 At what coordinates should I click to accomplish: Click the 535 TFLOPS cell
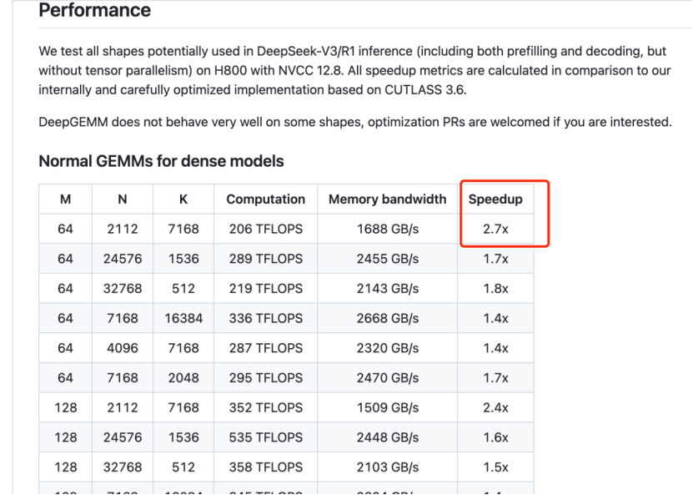pos(266,437)
